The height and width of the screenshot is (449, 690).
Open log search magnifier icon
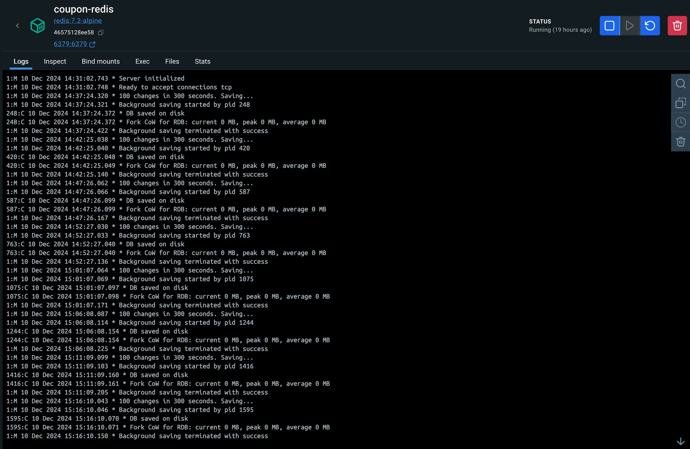pos(681,83)
